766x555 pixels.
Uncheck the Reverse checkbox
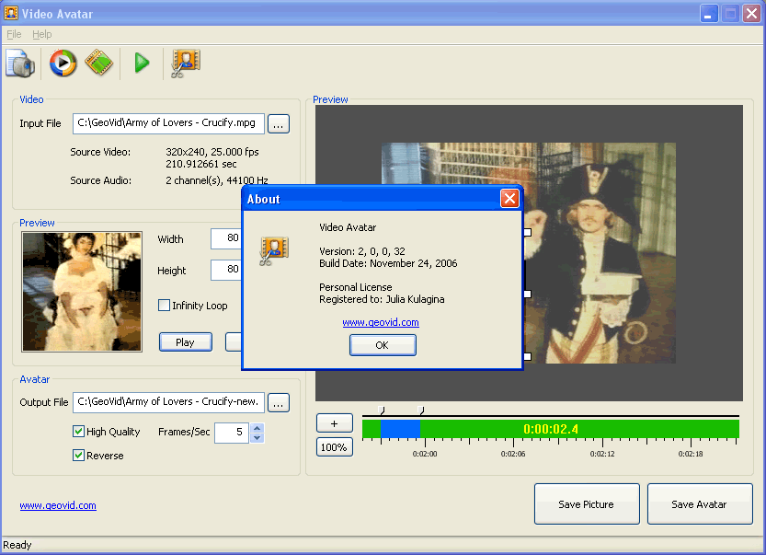78,456
